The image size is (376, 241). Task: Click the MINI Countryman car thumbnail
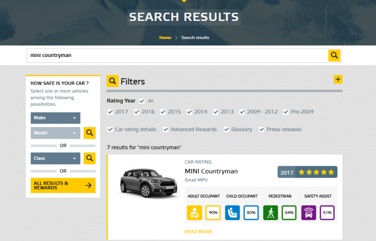point(149,183)
